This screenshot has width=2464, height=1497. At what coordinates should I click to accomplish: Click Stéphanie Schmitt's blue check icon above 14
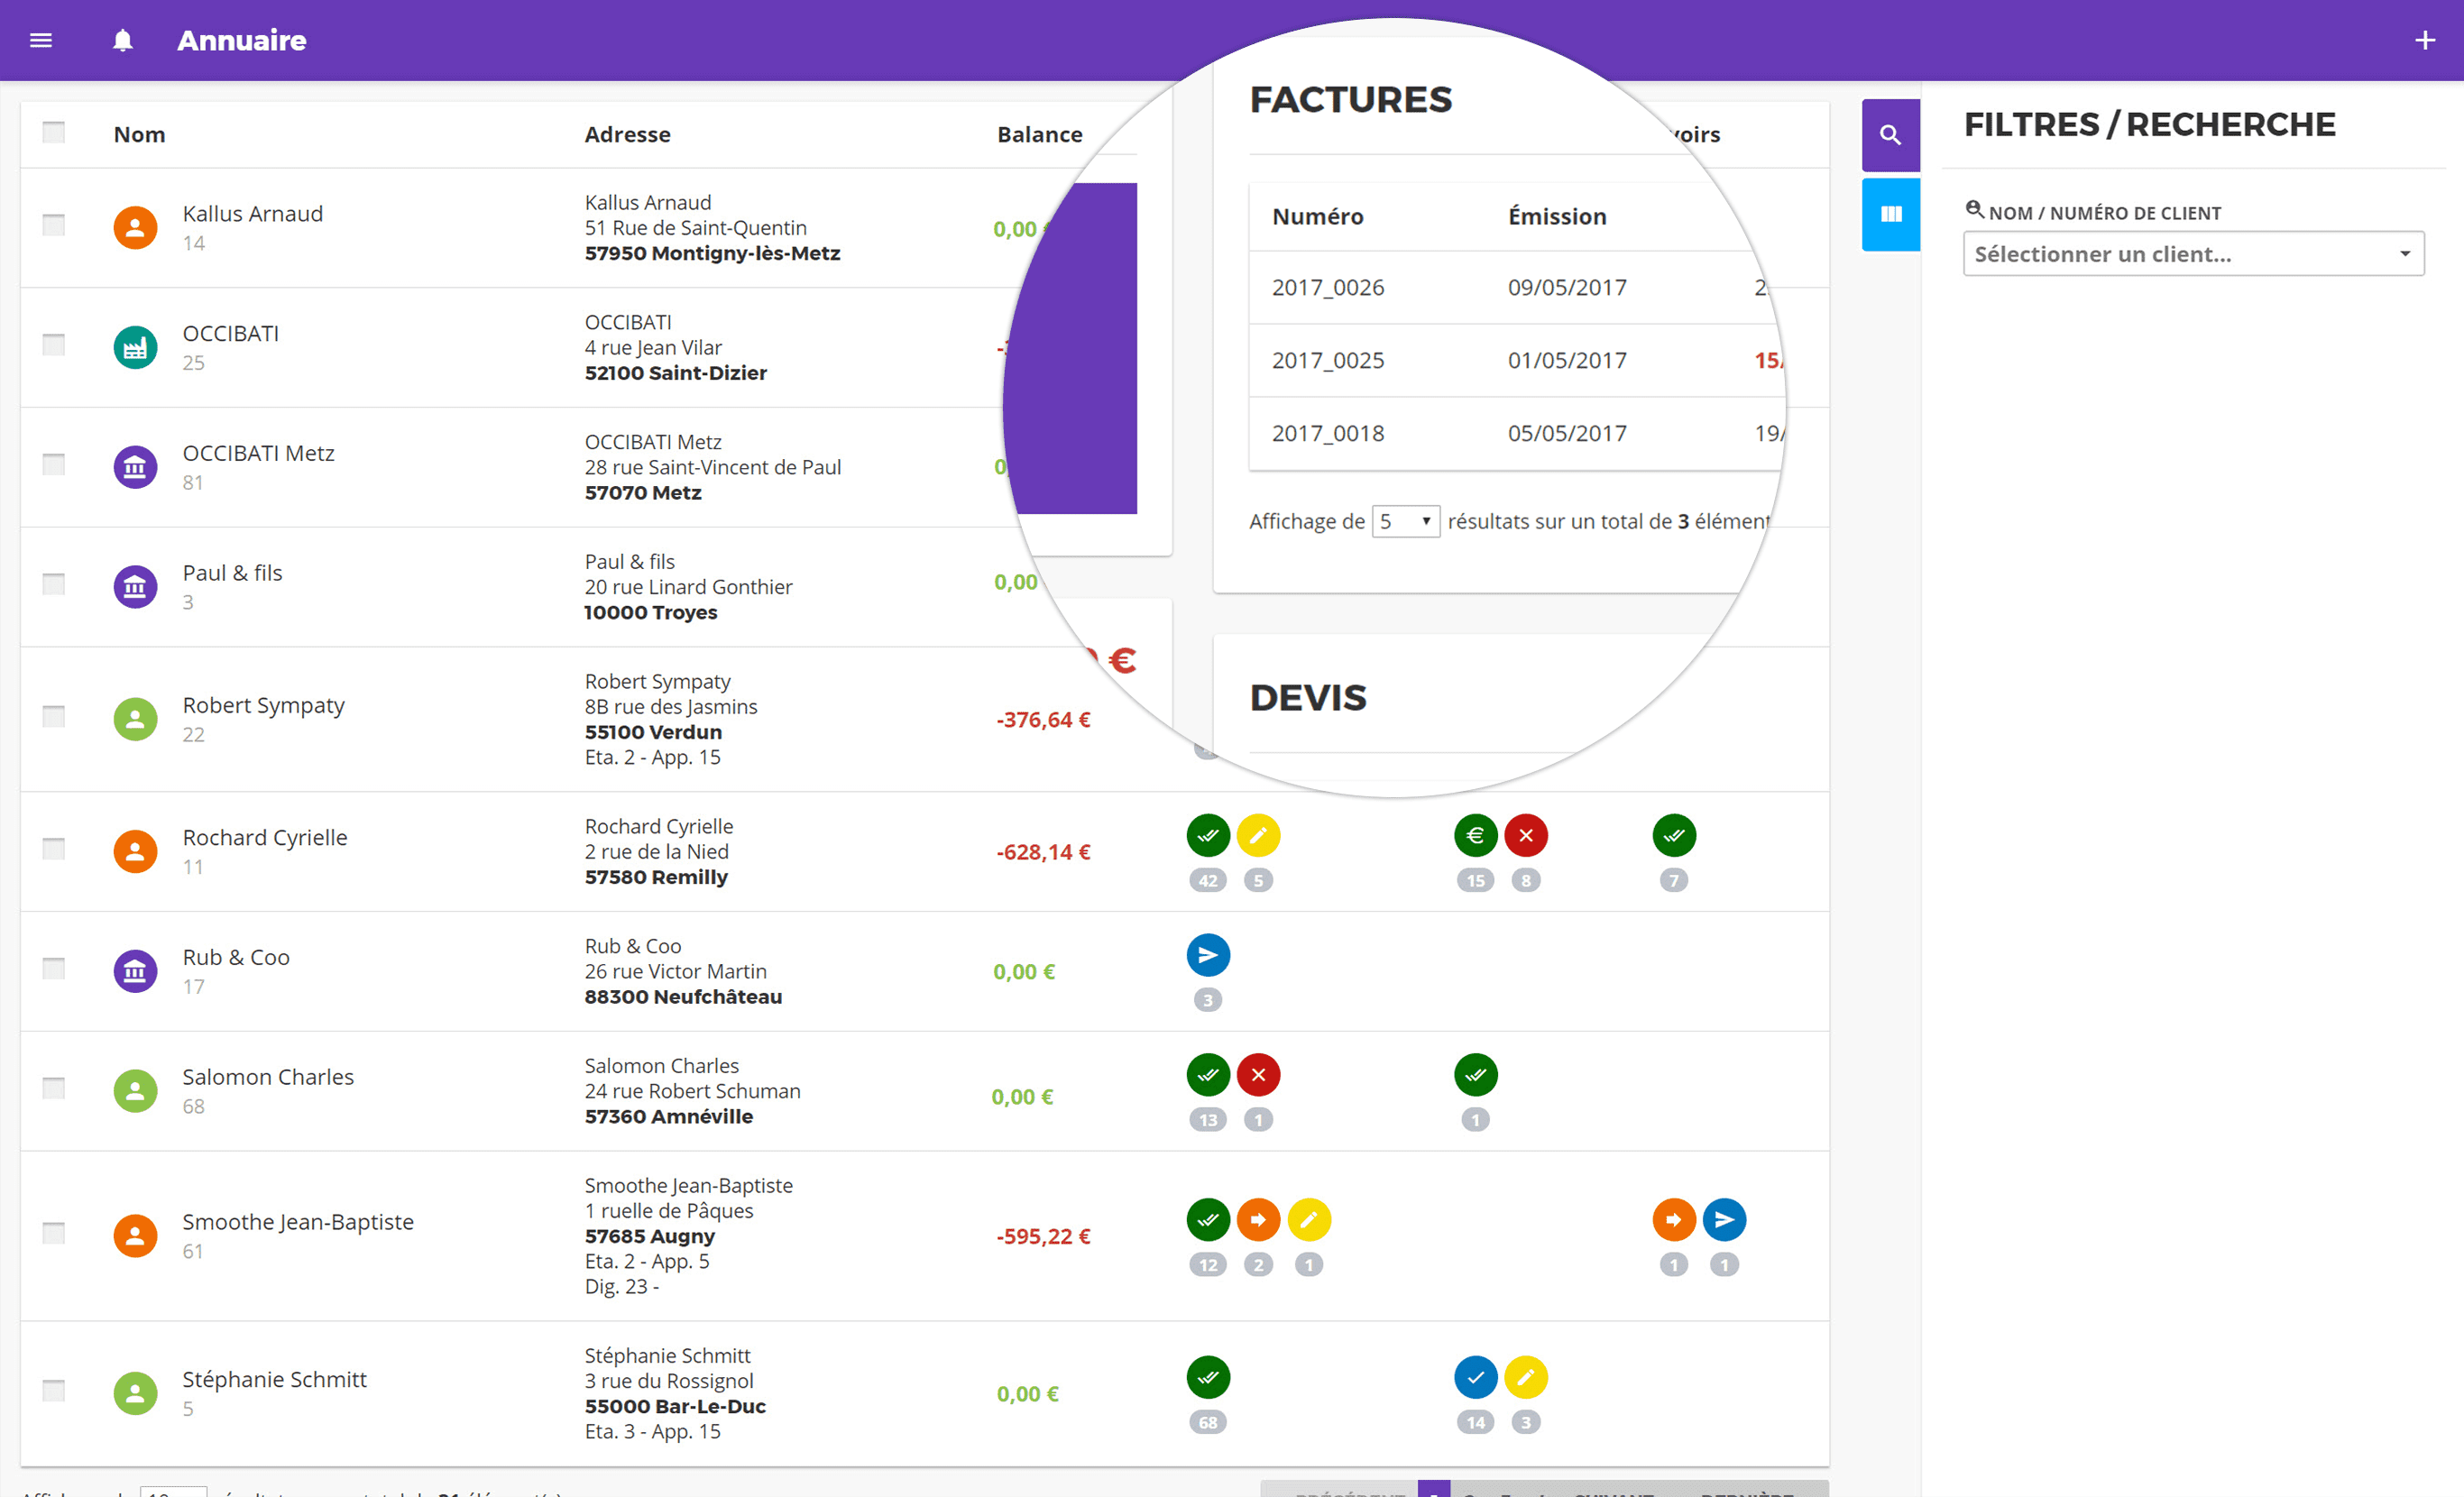click(1475, 1378)
